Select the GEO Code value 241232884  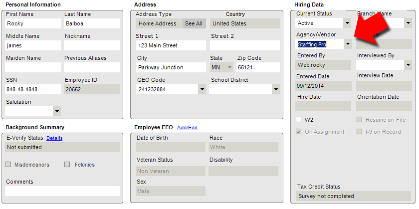pos(167,89)
